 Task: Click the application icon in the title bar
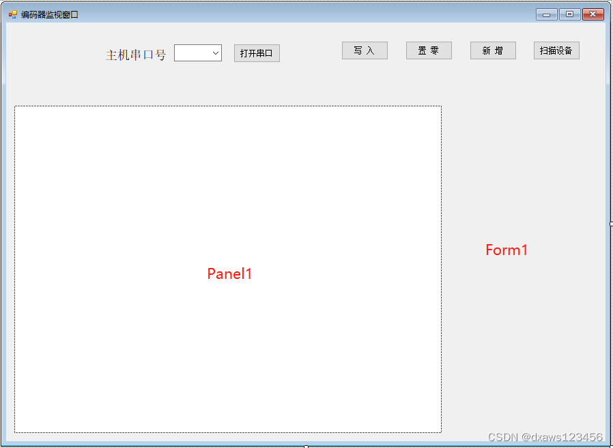click(x=11, y=14)
